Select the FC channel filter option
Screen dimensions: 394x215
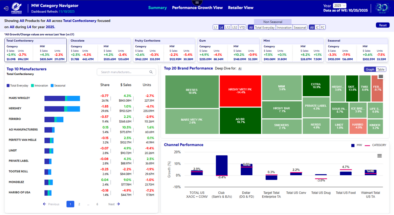point(323,28)
